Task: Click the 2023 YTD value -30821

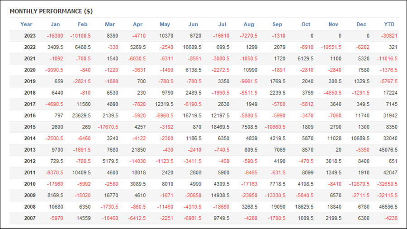Action: pyautogui.click(x=389, y=36)
